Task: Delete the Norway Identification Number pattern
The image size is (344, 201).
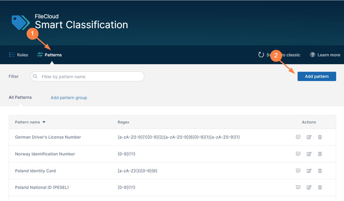Action: coord(320,154)
